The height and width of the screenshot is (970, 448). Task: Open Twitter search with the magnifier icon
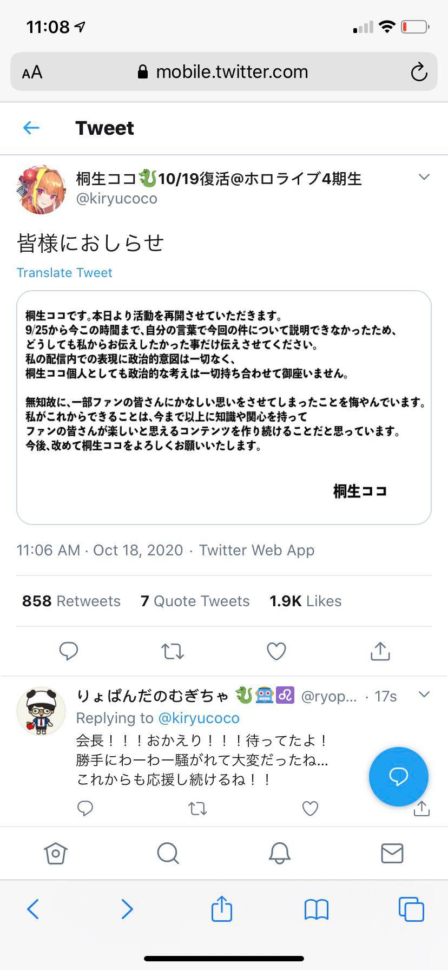pyautogui.click(x=168, y=853)
